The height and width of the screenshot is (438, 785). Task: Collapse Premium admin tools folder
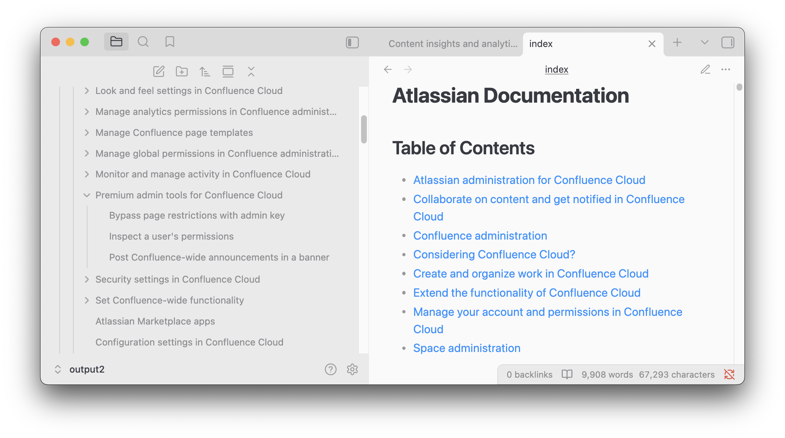pyautogui.click(x=87, y=195)
